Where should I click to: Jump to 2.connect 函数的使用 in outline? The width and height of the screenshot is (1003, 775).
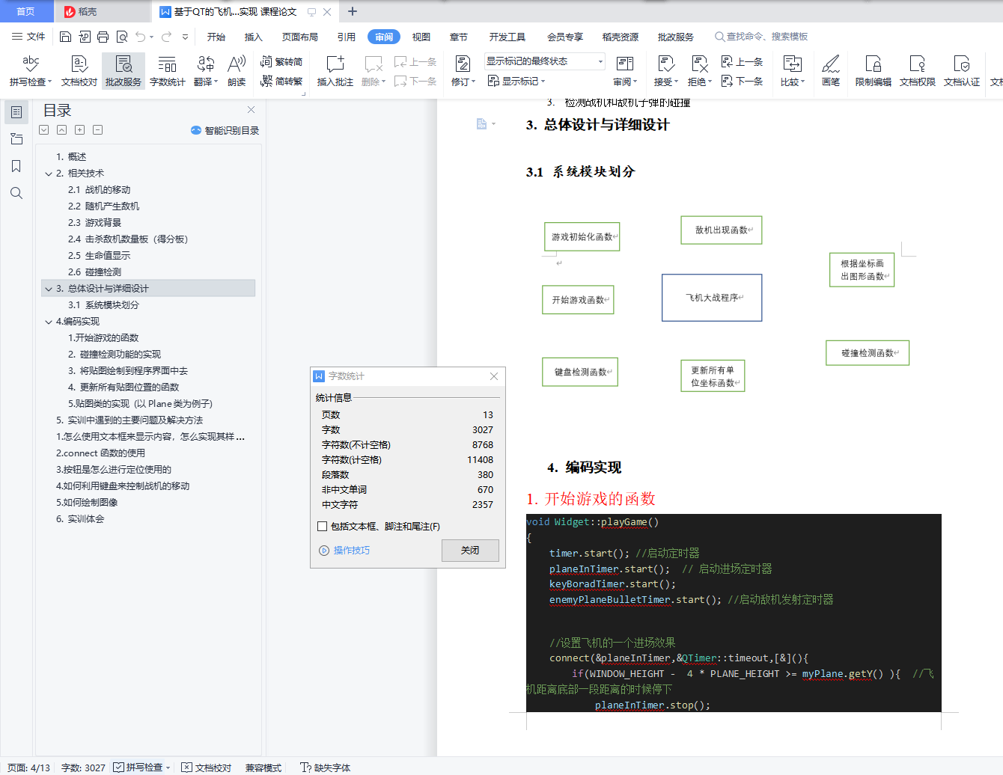[100, 453]
